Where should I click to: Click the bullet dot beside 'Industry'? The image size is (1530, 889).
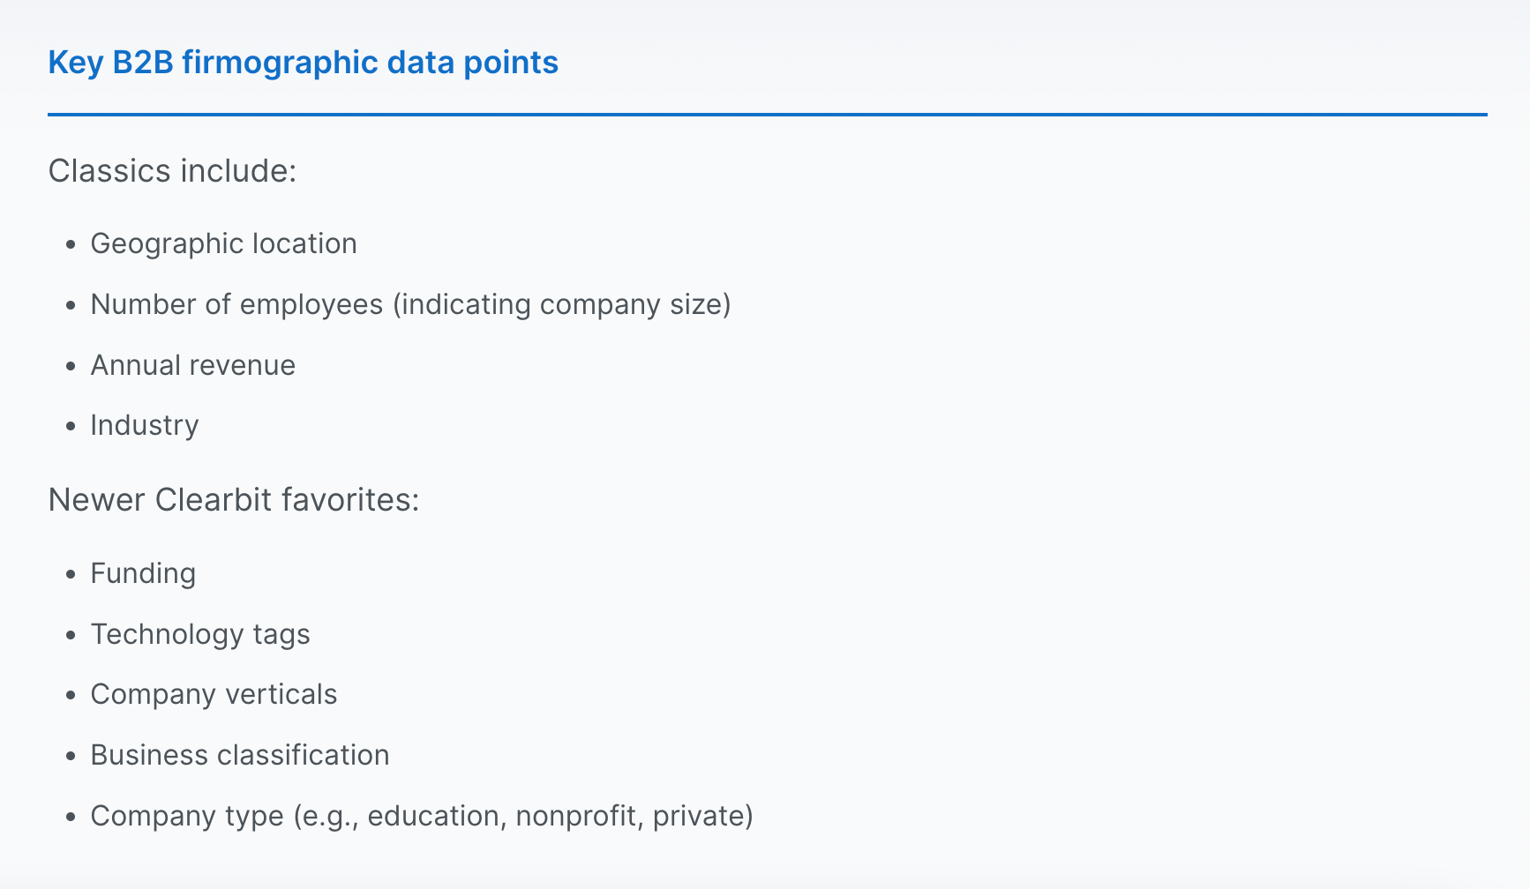pyautogui.click(x=71, y=426)
